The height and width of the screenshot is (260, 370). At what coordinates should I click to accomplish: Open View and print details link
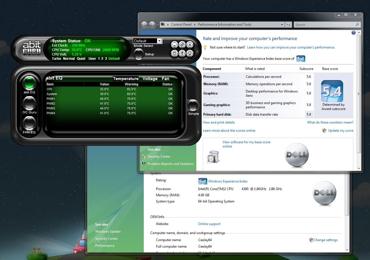(219, 122)
